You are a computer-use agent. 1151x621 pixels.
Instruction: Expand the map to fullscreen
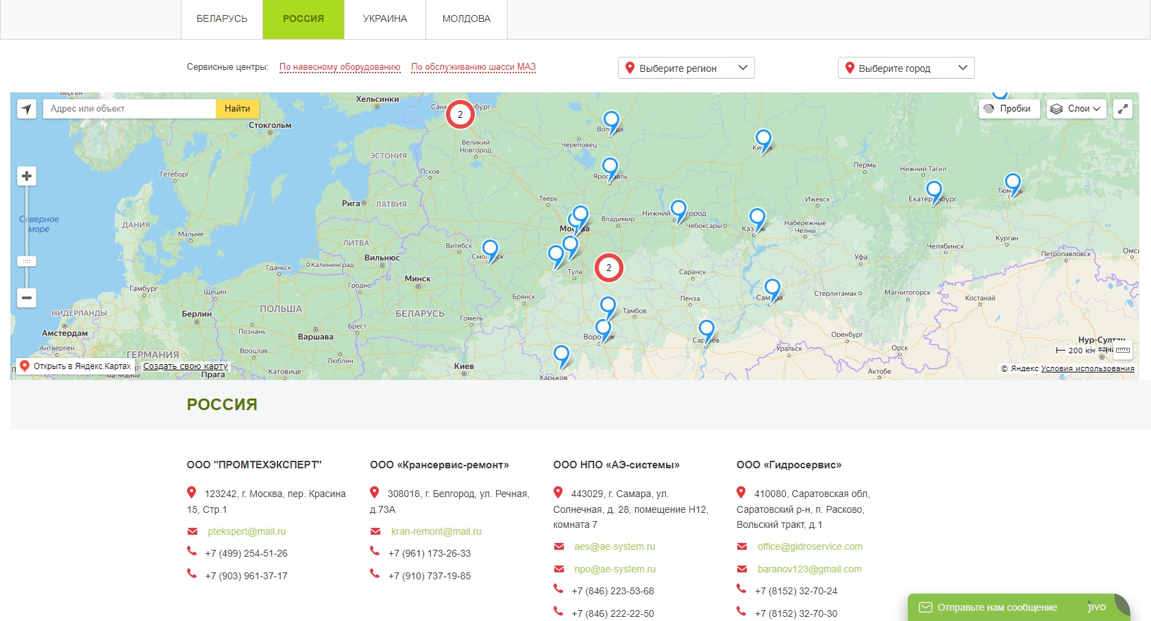pyautogui.click(x=1123, y=109)
